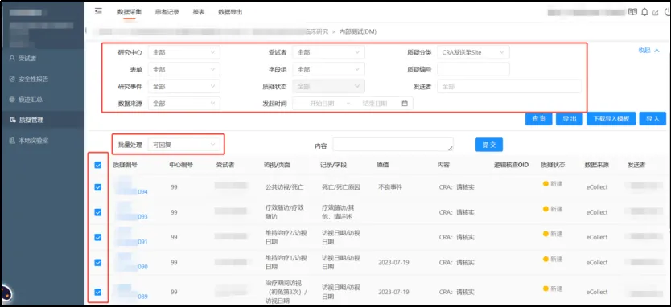Click the 质疑管理 icon in sidebar

12,121
